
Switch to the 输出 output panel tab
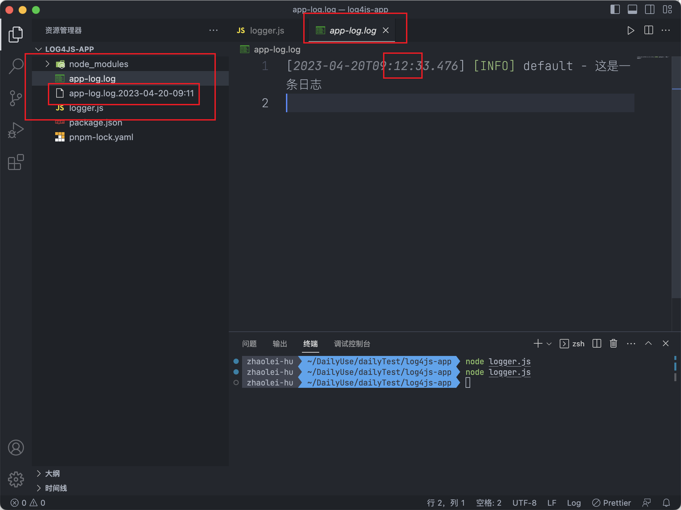pyautogui.click(x=280, y=344)
